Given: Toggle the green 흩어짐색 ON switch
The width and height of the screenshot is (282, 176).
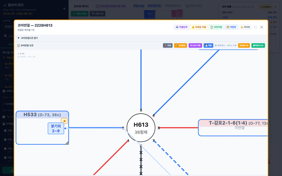Looking at the screenshot, I should click(x=258, y=46).
